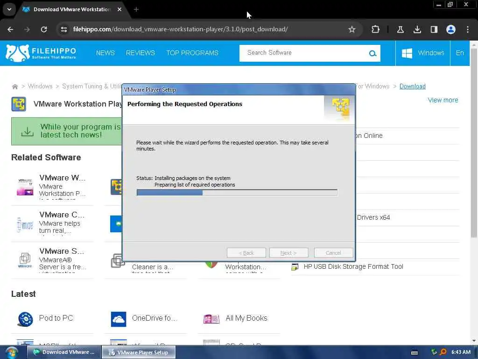
Task: Click the Search Software field
Action: click(x=303, y=53)
